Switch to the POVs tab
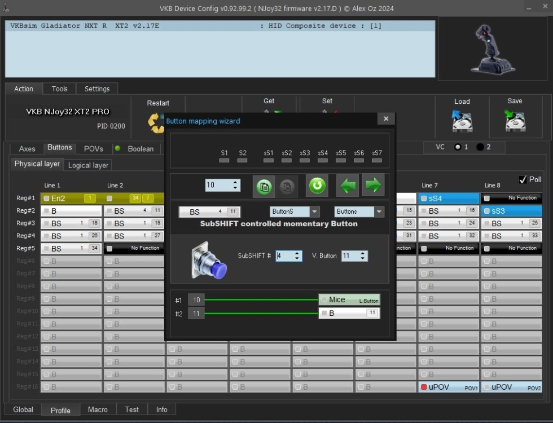 (94, 149)
